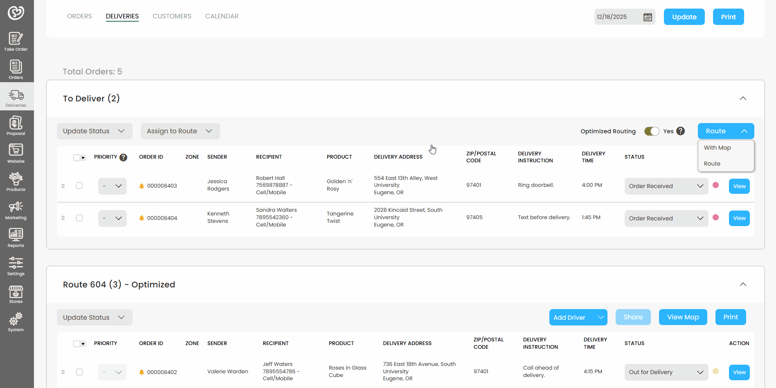This screenshot has height=388, width=776.
Task: Open the Assign to Route dropdown
Action: click(x=180, y=131)
